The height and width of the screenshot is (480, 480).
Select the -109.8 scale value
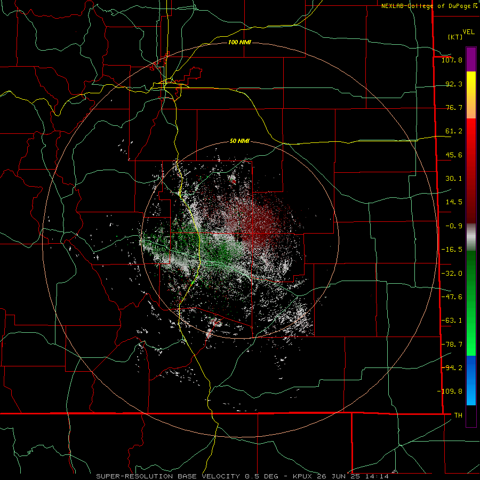450,391
